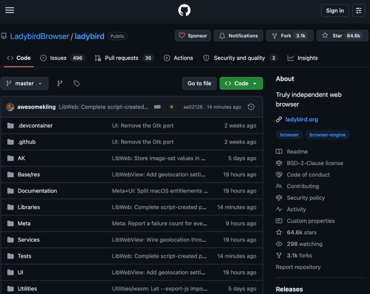Click the eye icon next to 298 watching
This screenshot has width=370, height=294.
click(279, 244)
